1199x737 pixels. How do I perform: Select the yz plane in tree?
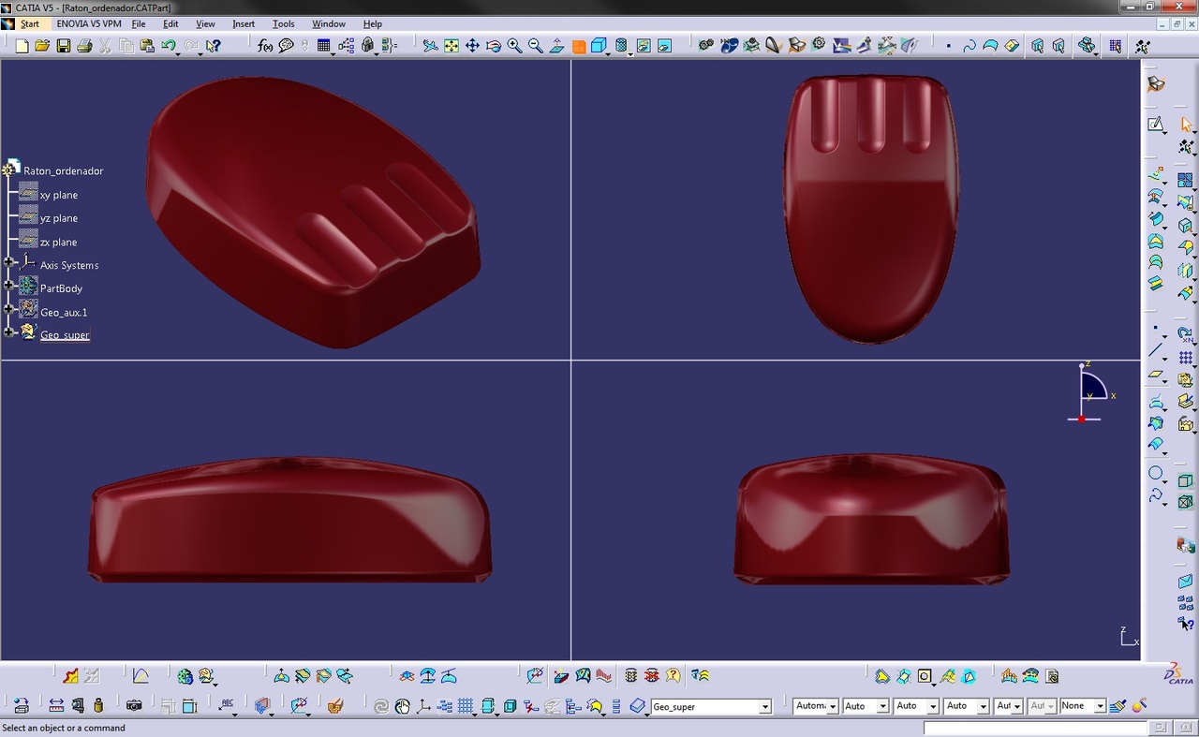[58, 218]
